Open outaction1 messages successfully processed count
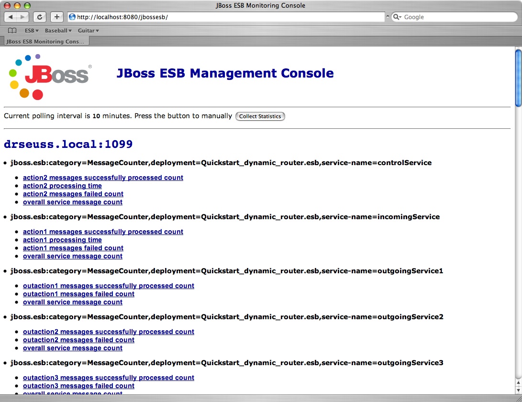The height and width of the screenshot is (402, 522). click(109, 286)
